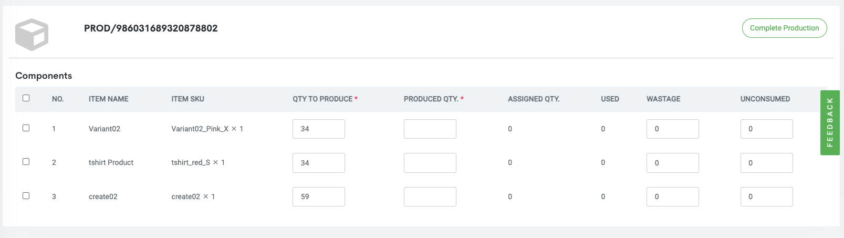This screenshot has height=238, width=844.
Task: Click Wastage field in Variant02 row
Action: click(673, 129)
